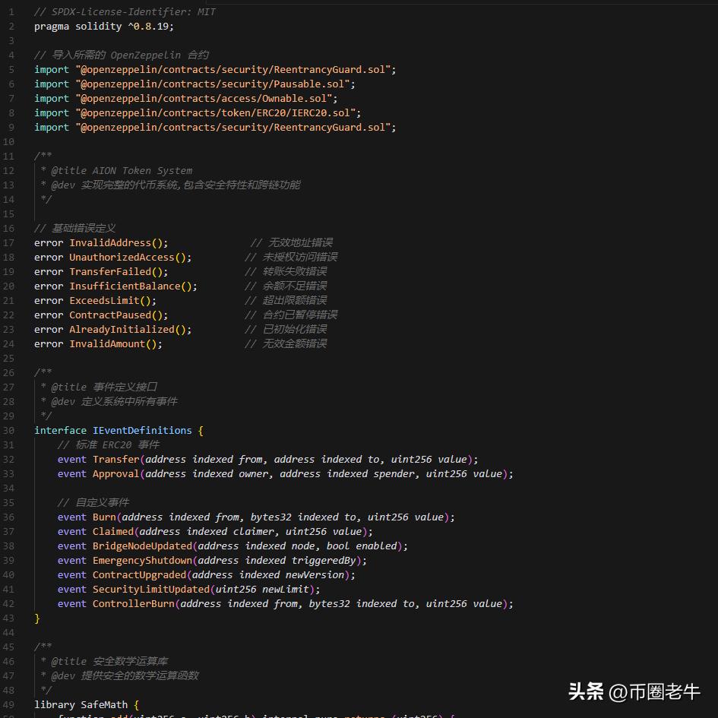This screenshot has height=718, width=718.
Task: Click the 'BridgeNodeUpdated' event name
Action: [142, 546]
